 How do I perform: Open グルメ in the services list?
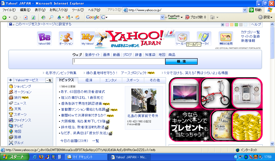tap(19, 142)
